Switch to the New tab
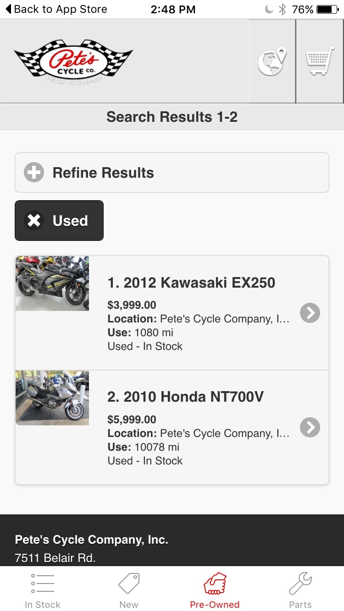The image size is (344, 611). point(129,590)
